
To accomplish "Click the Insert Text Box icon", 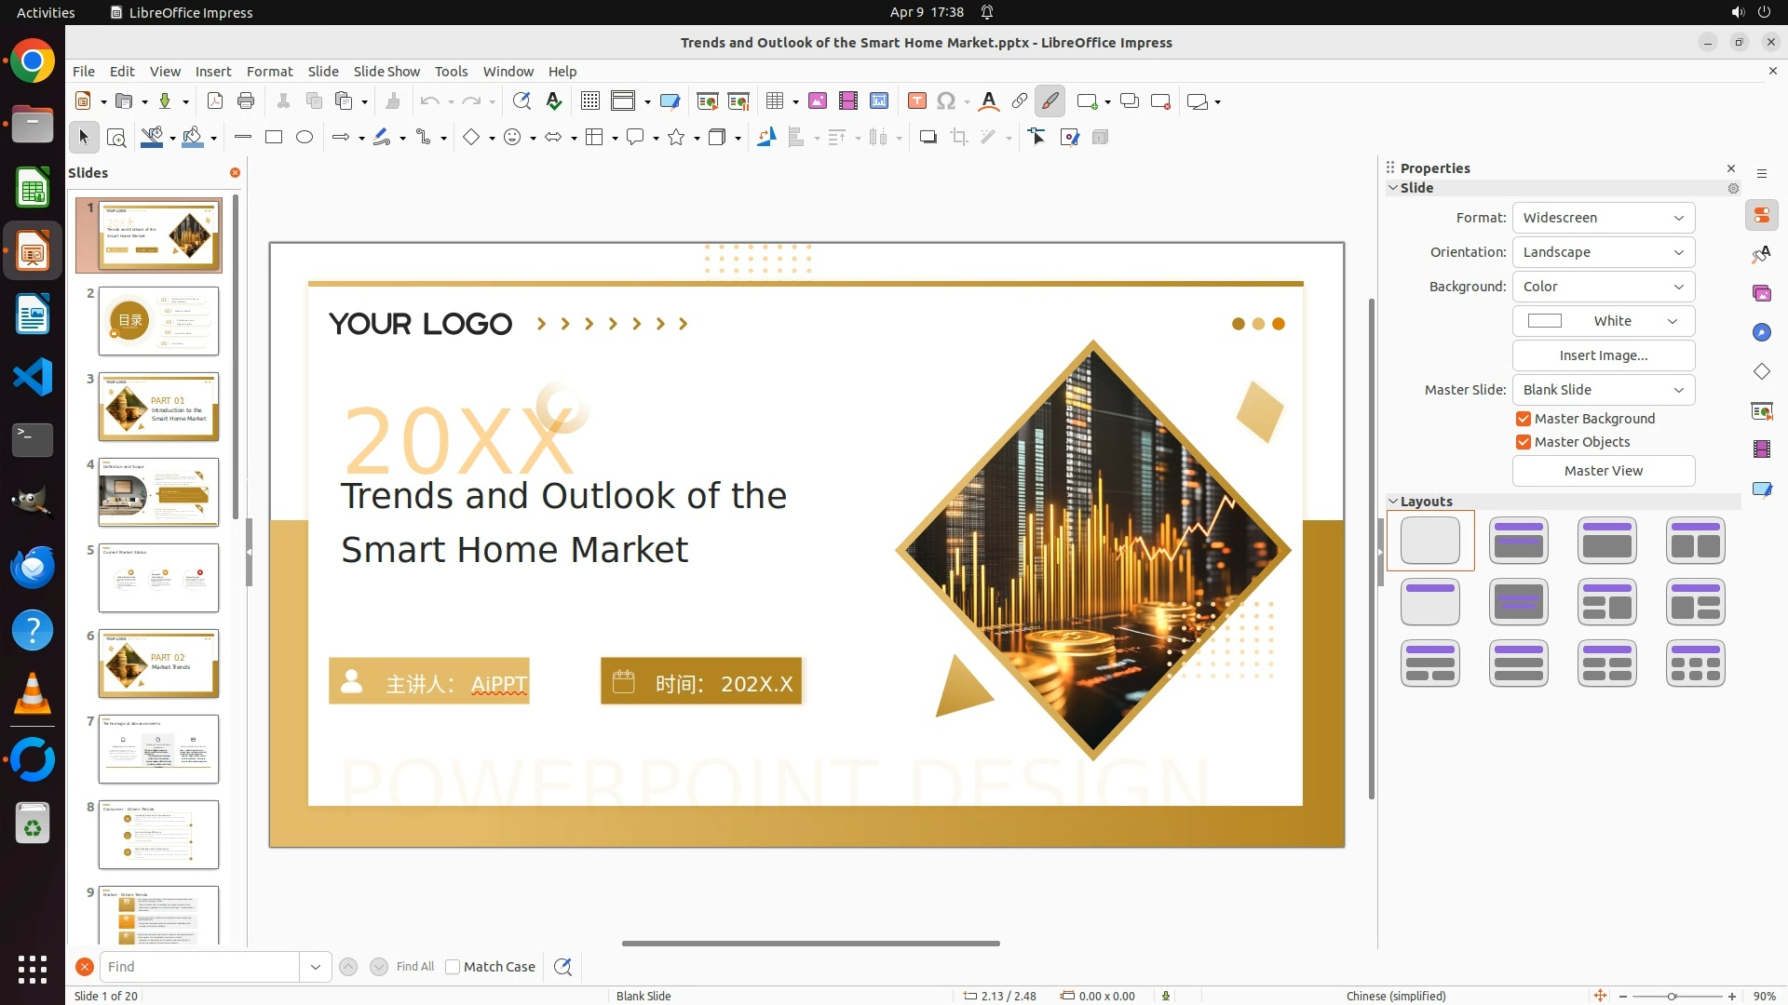I will click(x=916, y=101).
